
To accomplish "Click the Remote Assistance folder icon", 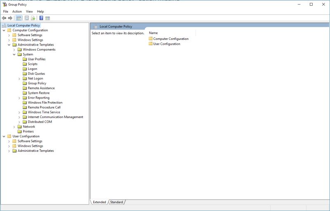I will (x=25, y=88).
